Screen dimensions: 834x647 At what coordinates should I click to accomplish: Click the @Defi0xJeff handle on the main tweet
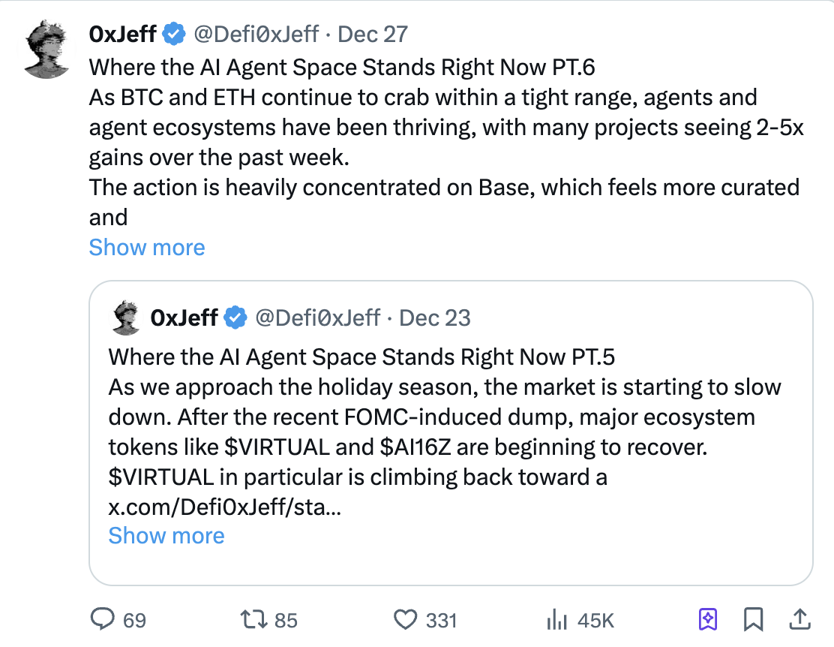coord(256,34)
